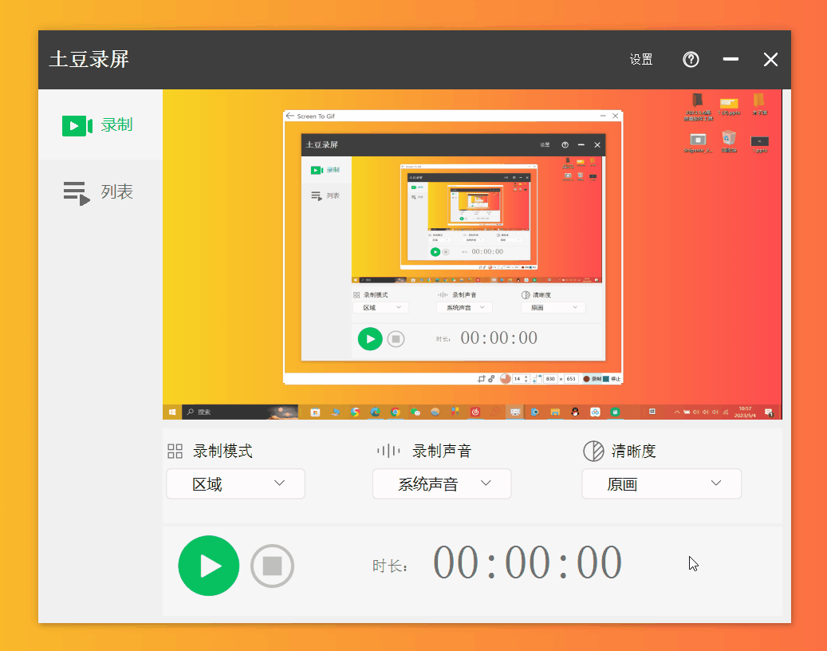
Task: Click the frame rate stepper showing 14 in preview
Action: tap(521, 379)
